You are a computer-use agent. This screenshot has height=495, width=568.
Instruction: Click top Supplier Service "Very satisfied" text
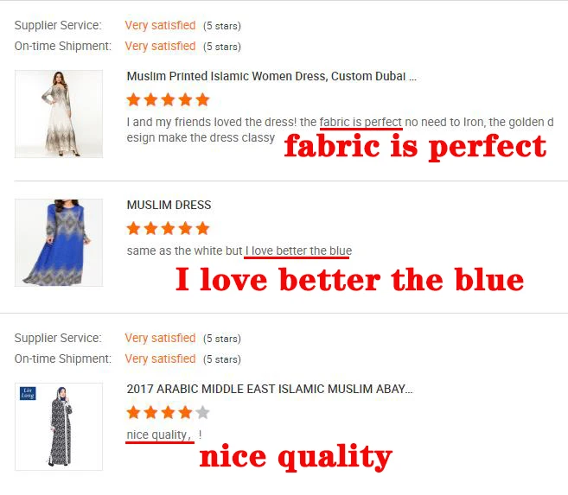(160, 25)
